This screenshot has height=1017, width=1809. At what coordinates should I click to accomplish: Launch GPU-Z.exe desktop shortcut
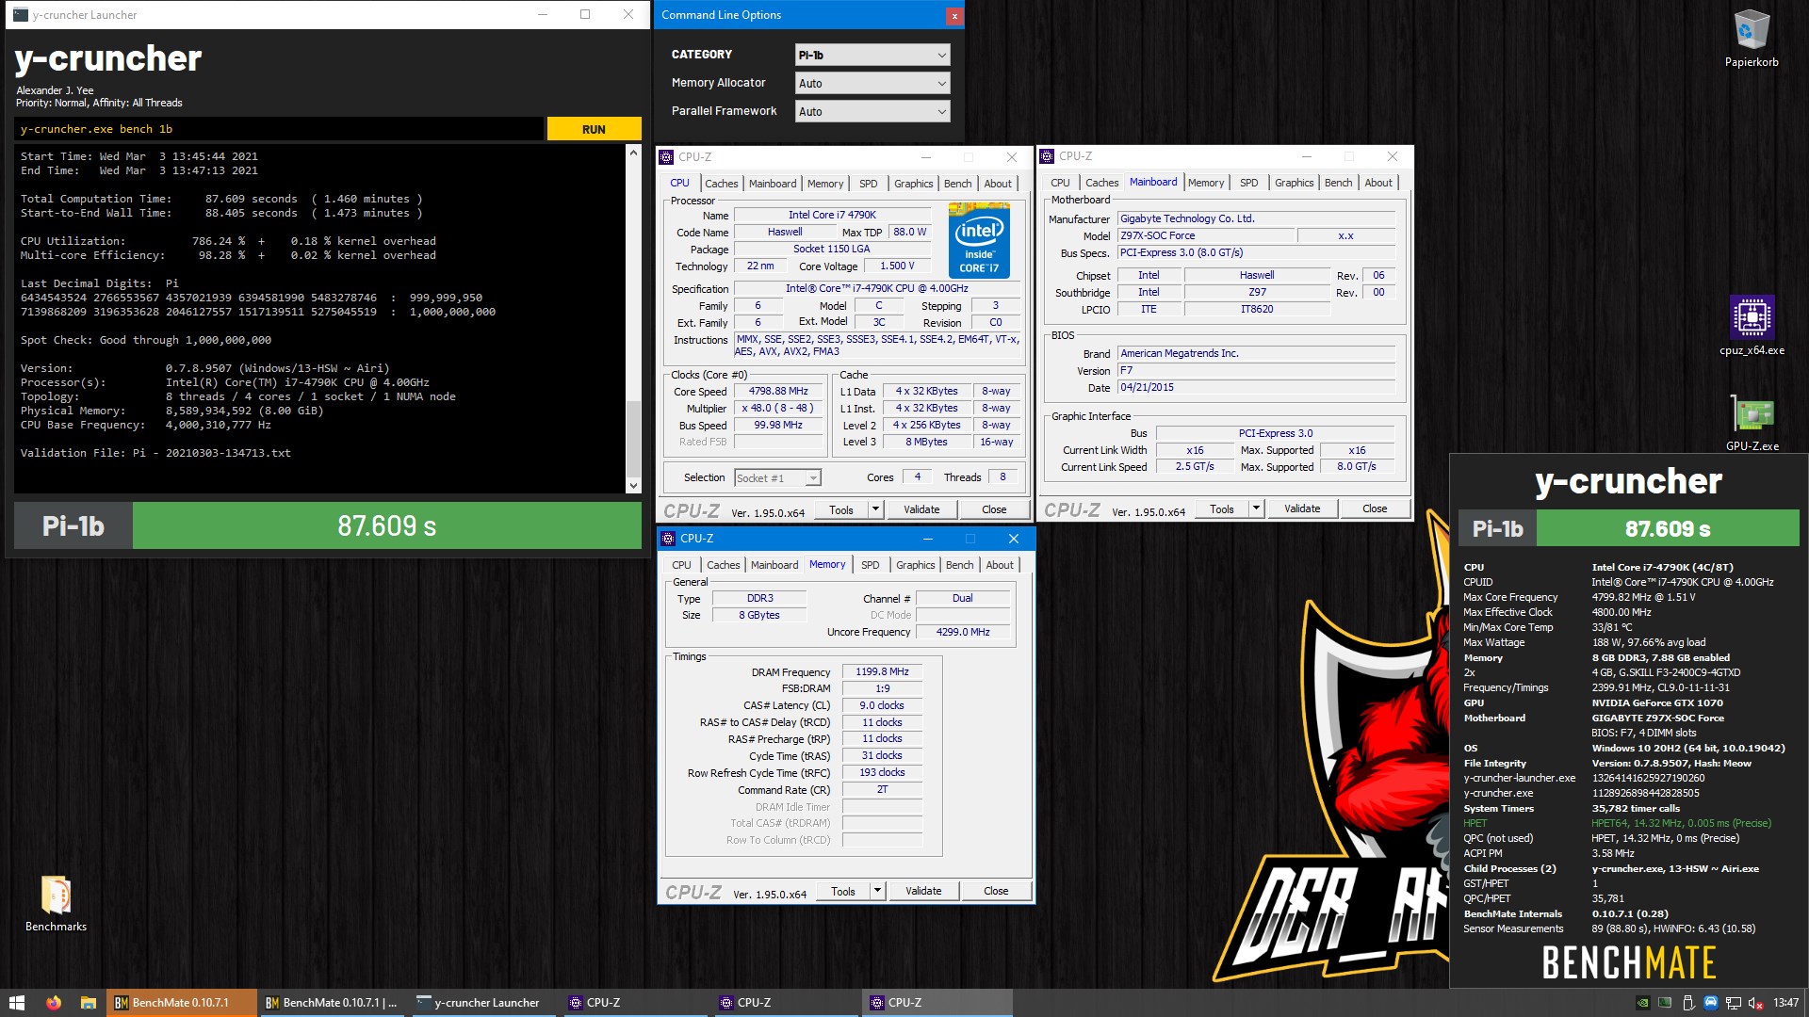click(1752, 423)
